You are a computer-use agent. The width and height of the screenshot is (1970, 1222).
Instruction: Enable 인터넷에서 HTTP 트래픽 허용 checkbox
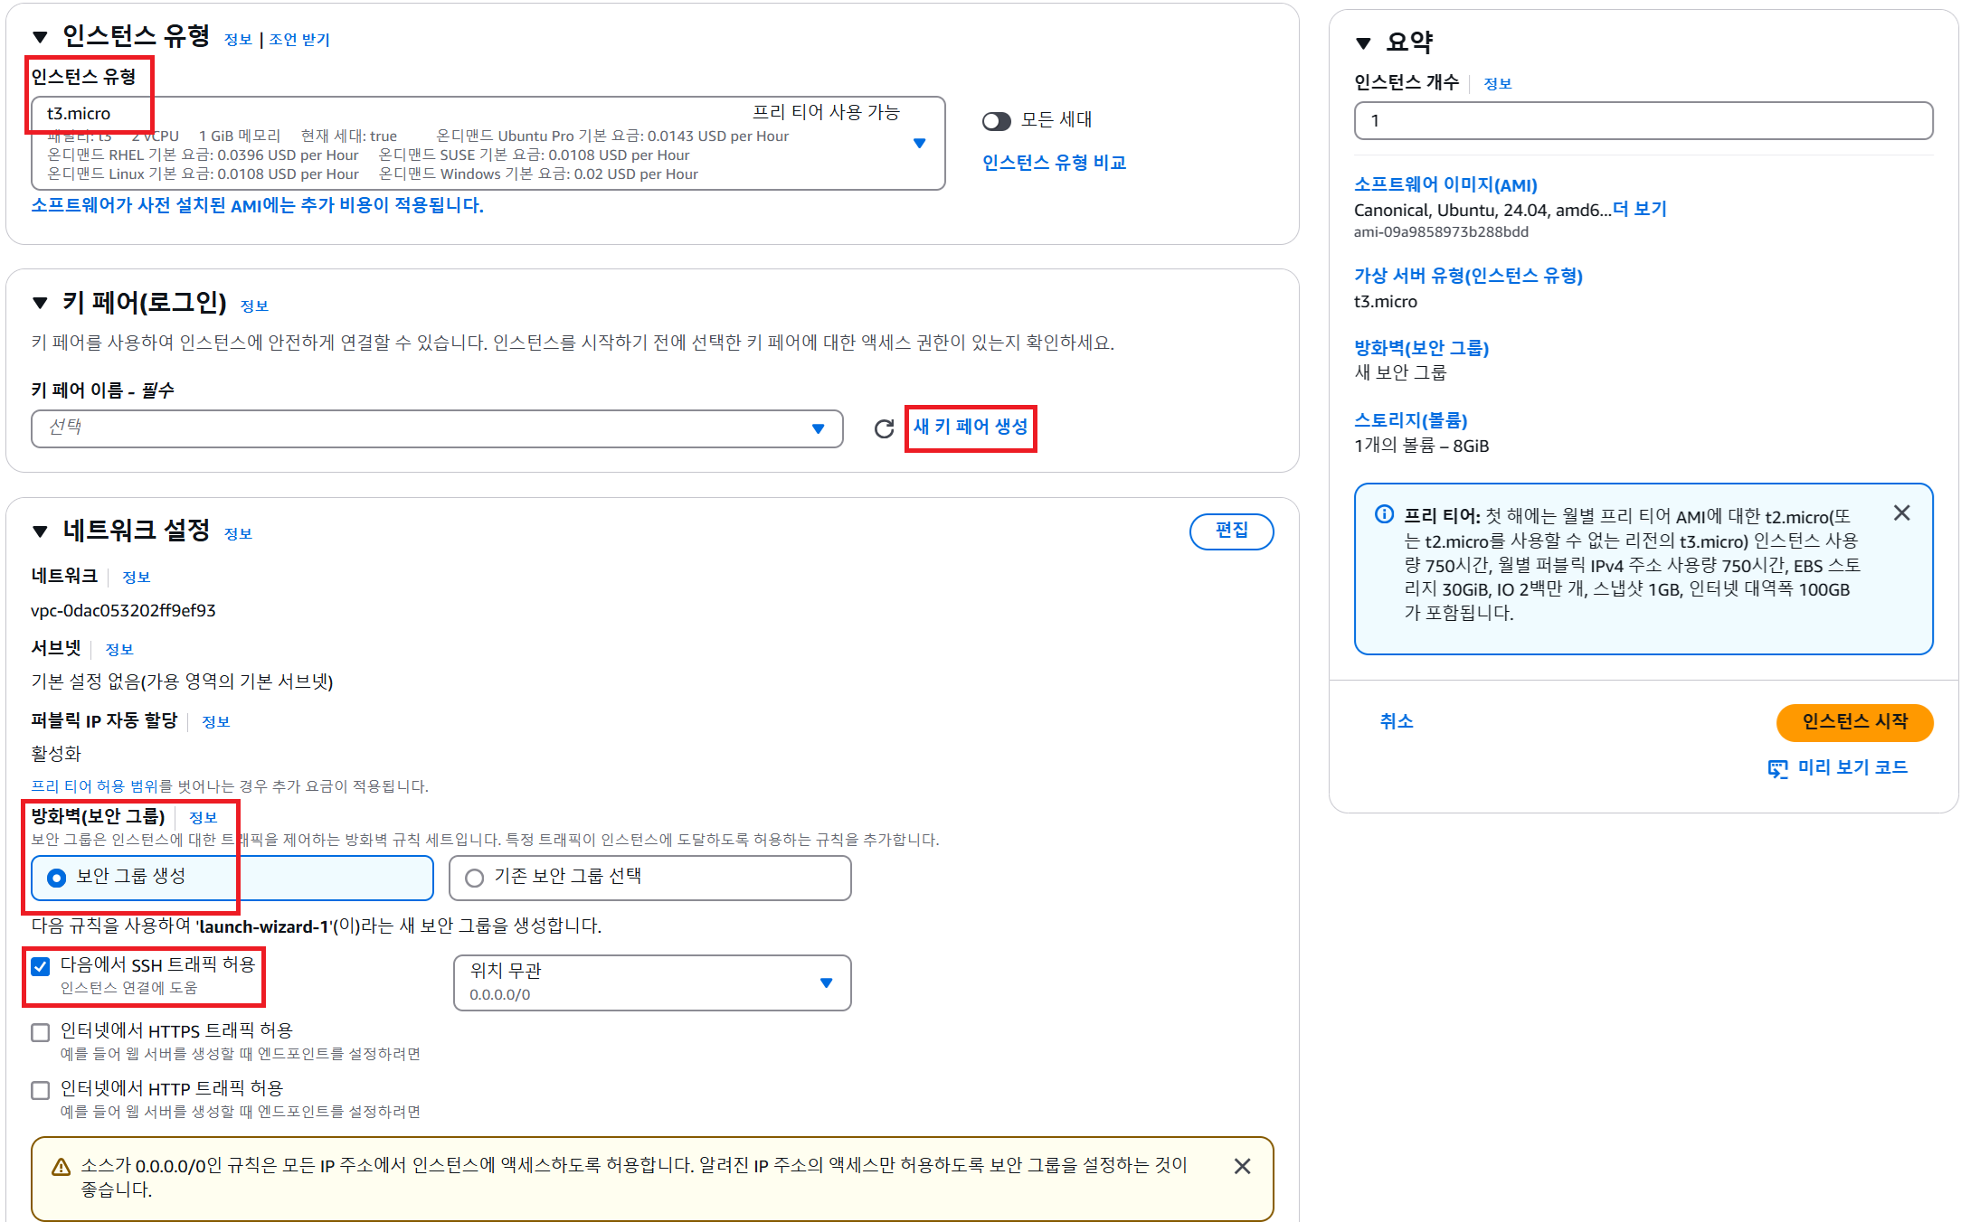[x=41, y=1090]
